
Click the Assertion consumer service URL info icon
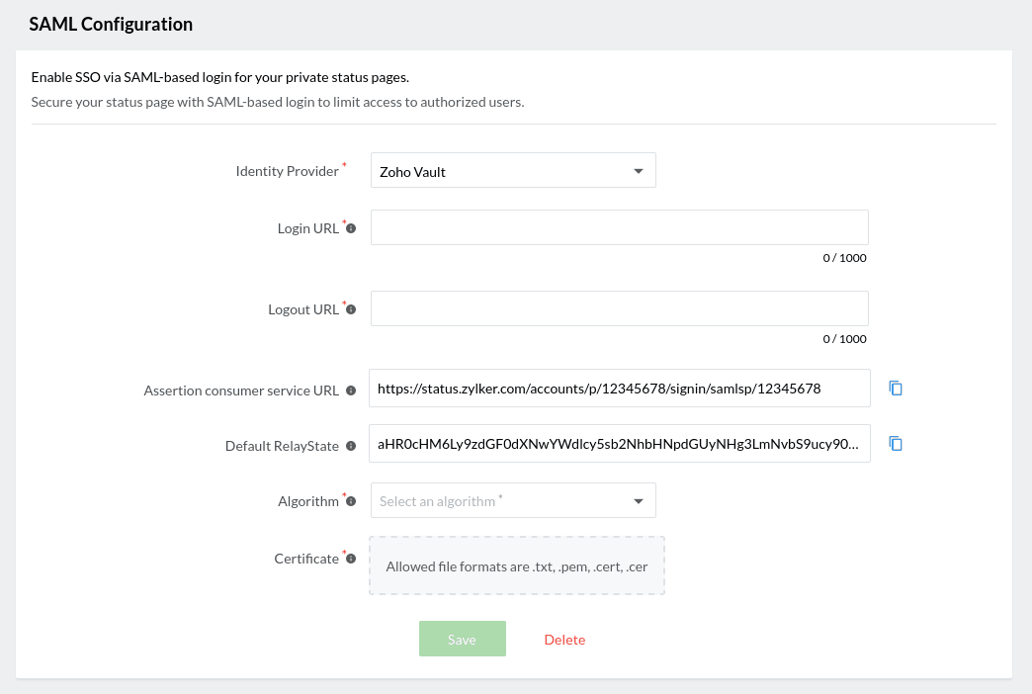click(351, 390)
